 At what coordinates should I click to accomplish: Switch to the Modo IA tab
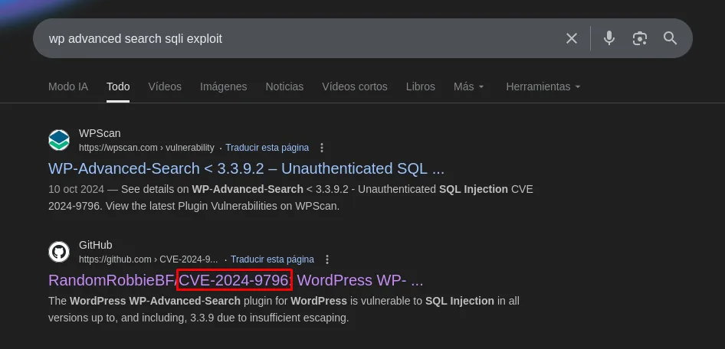tap(68, 86)
